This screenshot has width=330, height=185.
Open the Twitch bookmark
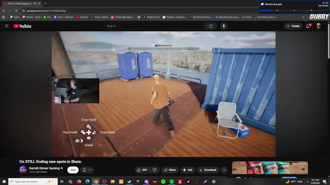point(15,17)
